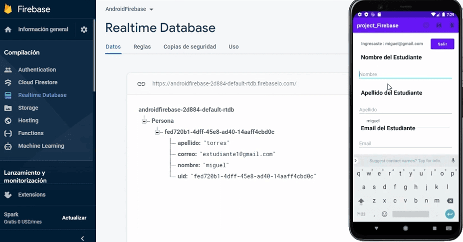Open Storage in the sidebar
The height and width of the screenshot is (242, 463).
(28, 108)
